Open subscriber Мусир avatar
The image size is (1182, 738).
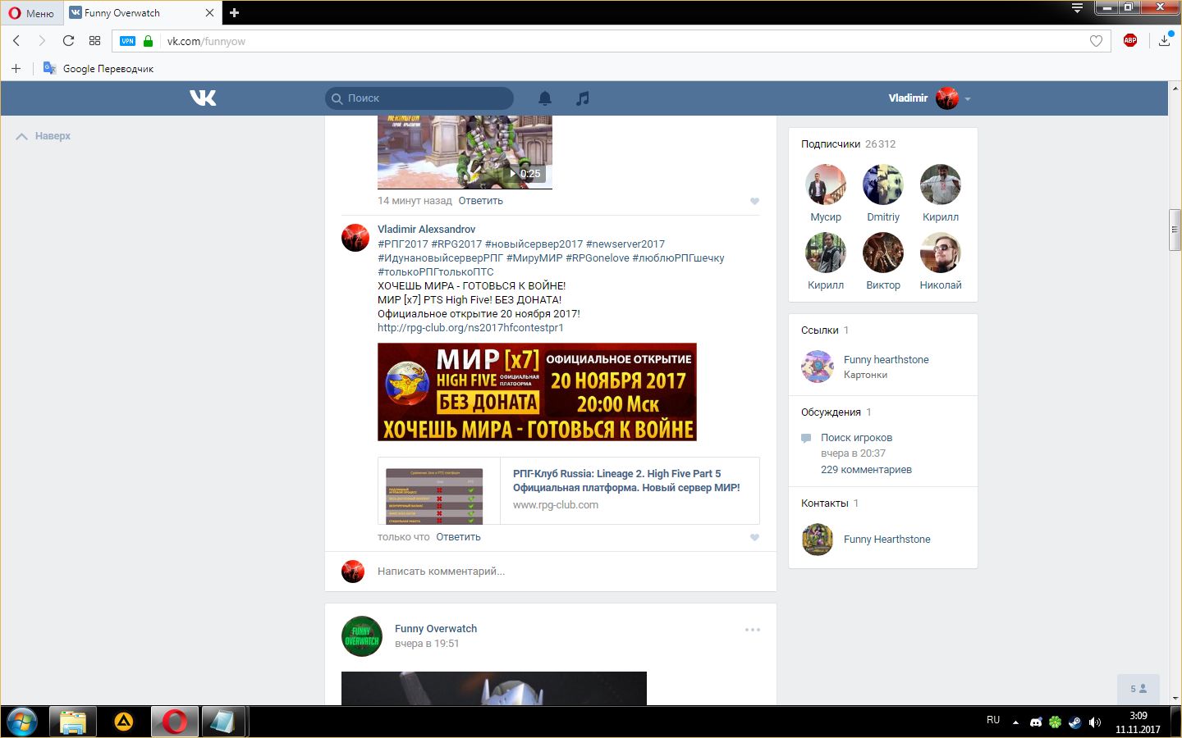click(826, 184)
